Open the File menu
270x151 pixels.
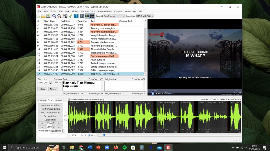39,11
